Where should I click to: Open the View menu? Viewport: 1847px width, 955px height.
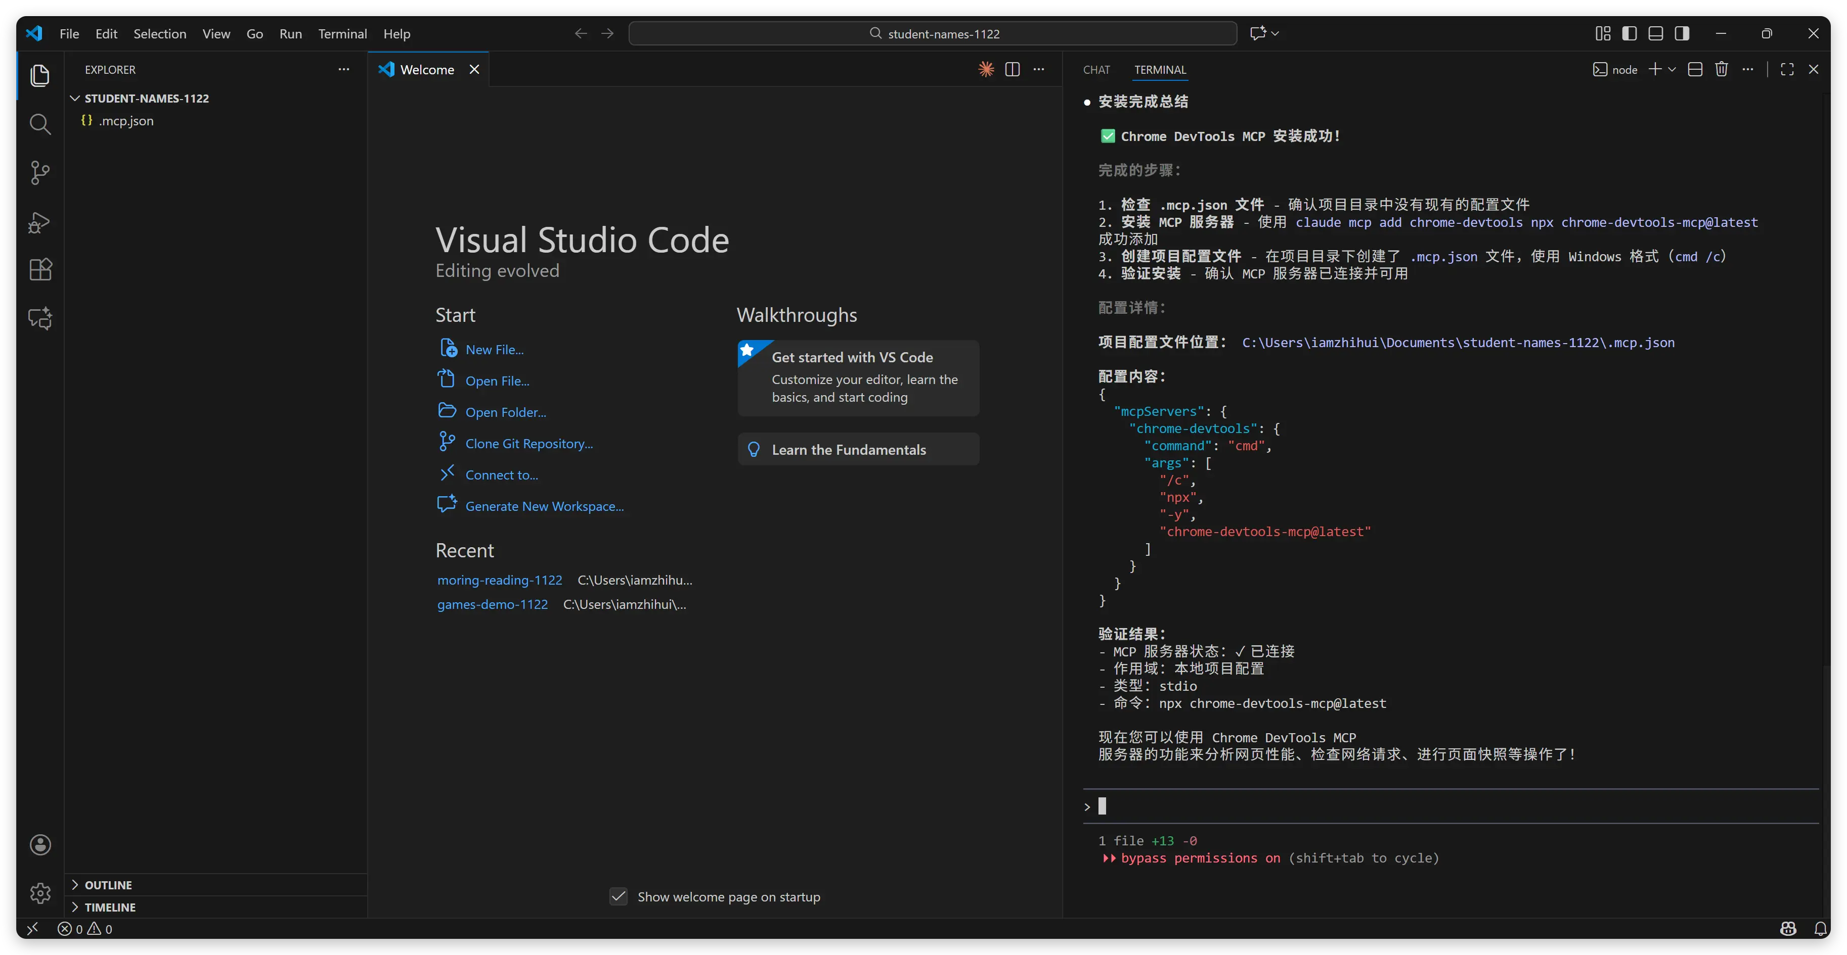[x=216, y=34]
